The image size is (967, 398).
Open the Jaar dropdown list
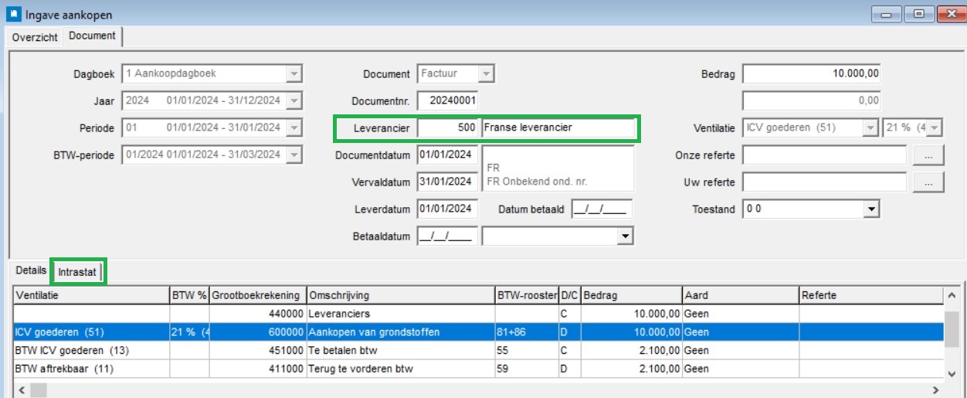(x=293, y=101)
